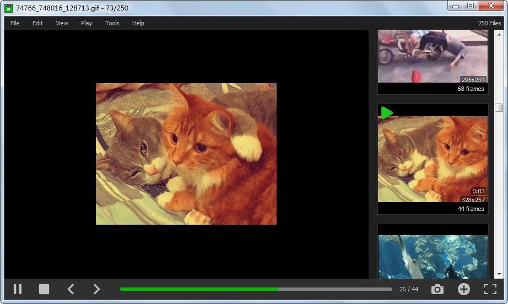Open the Play menu
Screen dimensions: 508x304
(x=87, y=23)
